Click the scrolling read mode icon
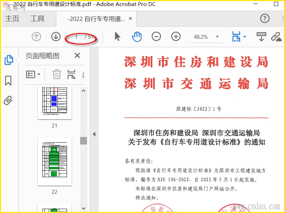Screen dimensions: 285x213 tap(261, 37)
